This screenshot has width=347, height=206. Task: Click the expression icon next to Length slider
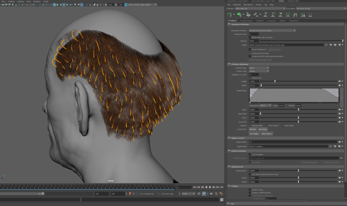340,81
